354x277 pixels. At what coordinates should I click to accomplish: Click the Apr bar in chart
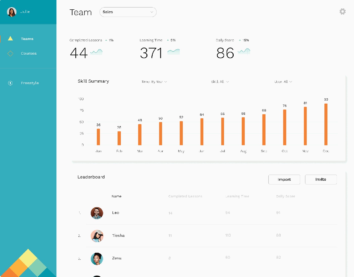click(161, 133)
